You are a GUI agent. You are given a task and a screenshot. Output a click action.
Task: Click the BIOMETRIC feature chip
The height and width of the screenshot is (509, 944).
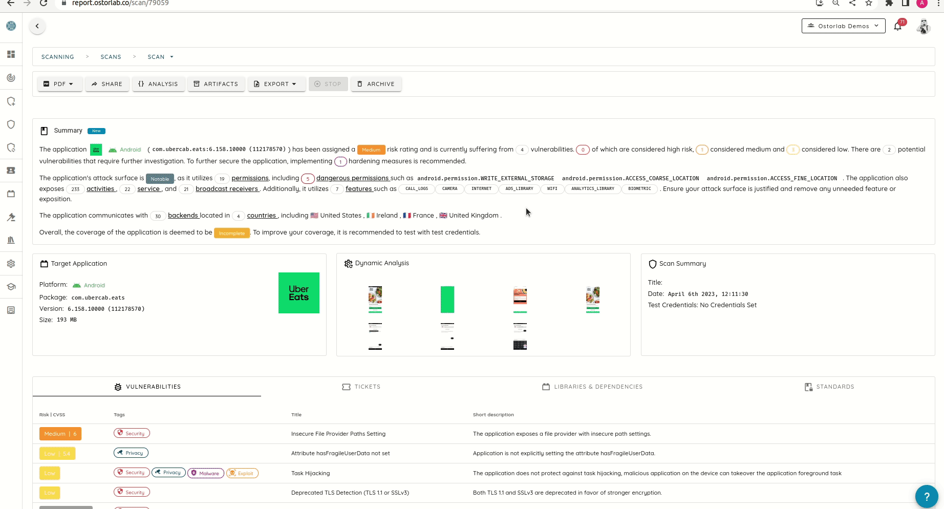click(640, 189)
